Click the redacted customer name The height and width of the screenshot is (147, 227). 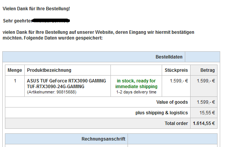click(50, 21)
